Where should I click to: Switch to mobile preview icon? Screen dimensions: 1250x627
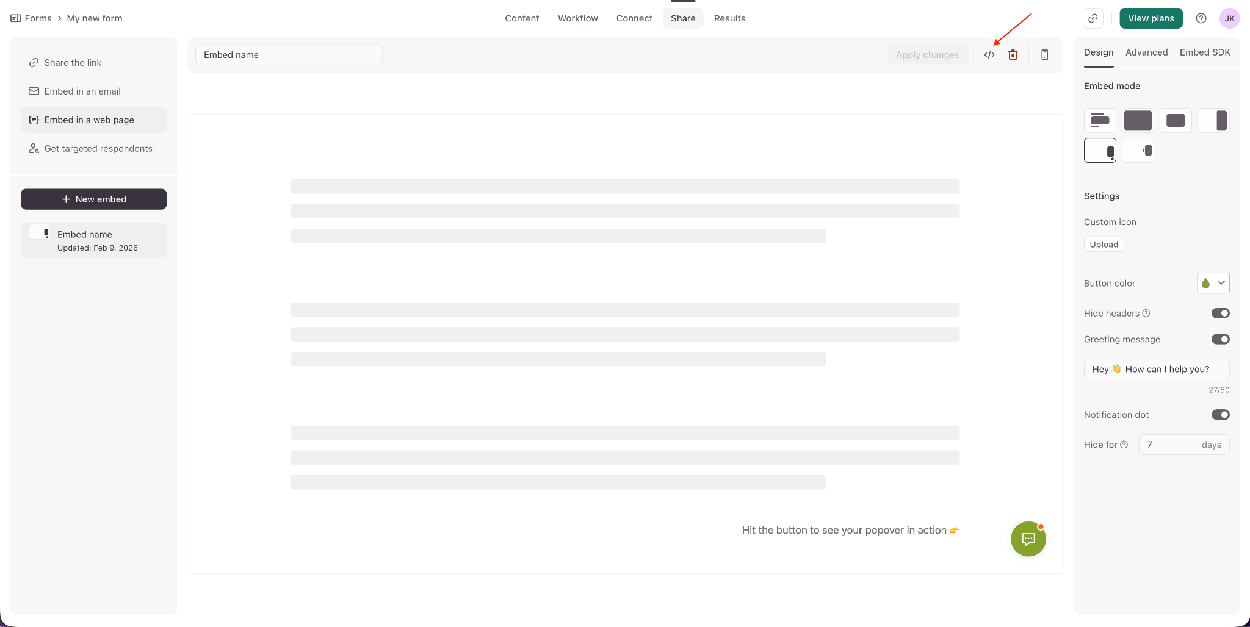1045,55
